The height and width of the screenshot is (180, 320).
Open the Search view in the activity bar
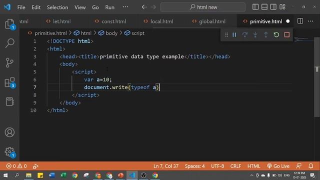9,43
